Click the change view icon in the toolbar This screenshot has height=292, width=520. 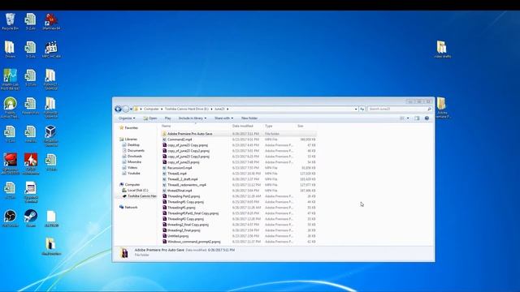pos(402,118)
